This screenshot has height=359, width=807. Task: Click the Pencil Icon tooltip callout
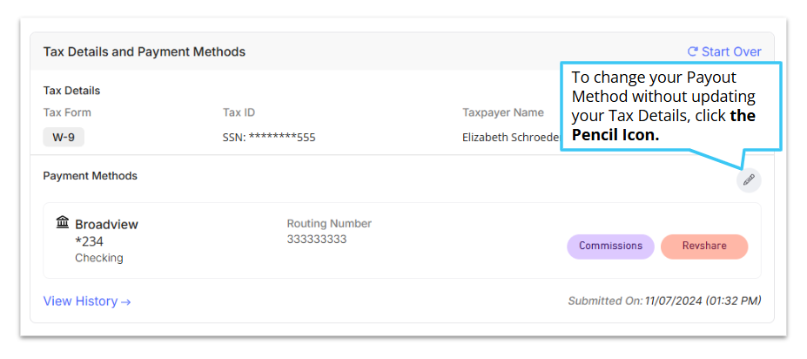tap(670, 106)
